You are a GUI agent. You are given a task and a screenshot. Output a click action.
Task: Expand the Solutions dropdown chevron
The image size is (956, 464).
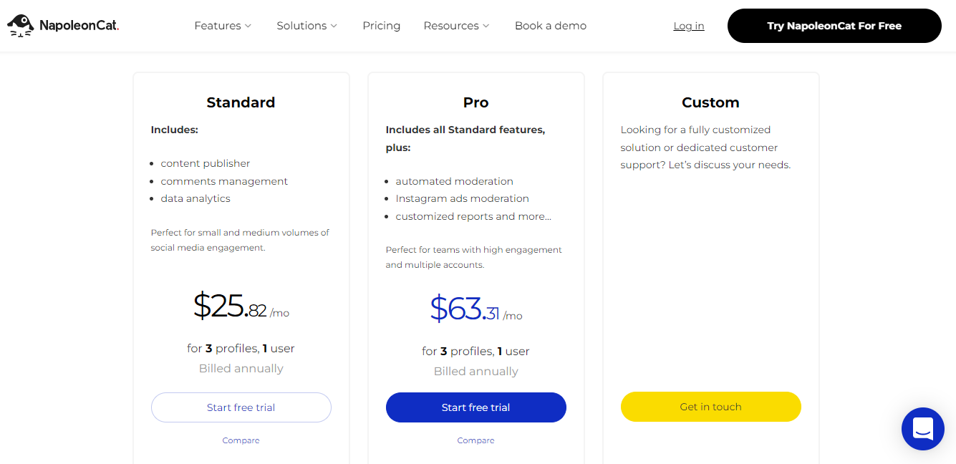click(x=334, y=26)
